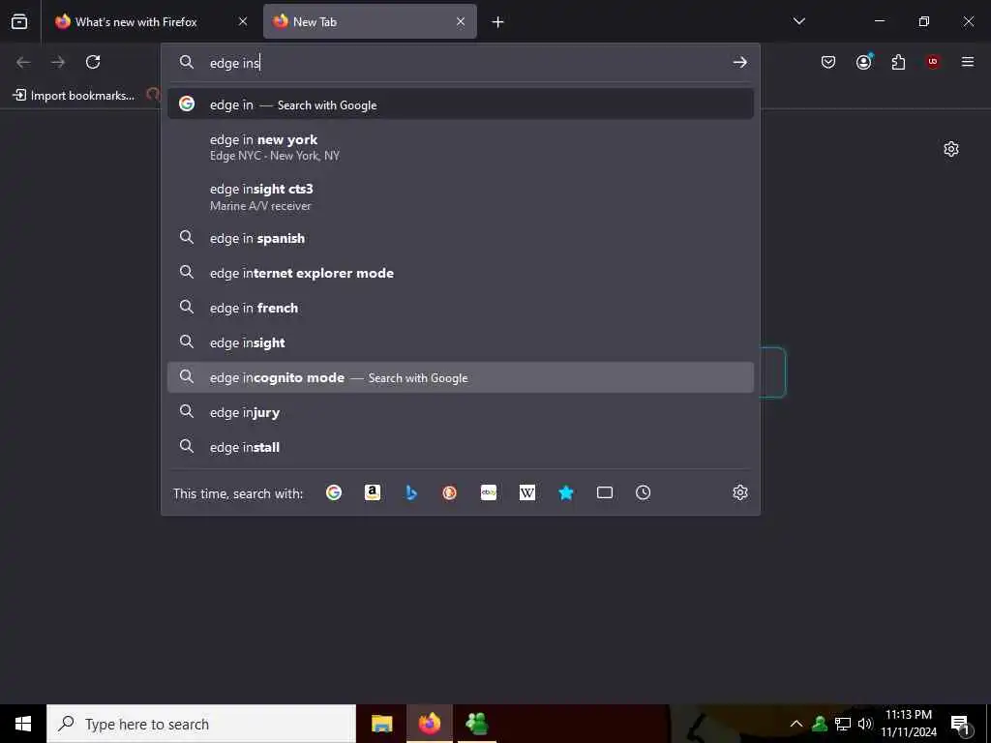
Task: Switch to the New Tab tab
Action: [x=370, y=21]
